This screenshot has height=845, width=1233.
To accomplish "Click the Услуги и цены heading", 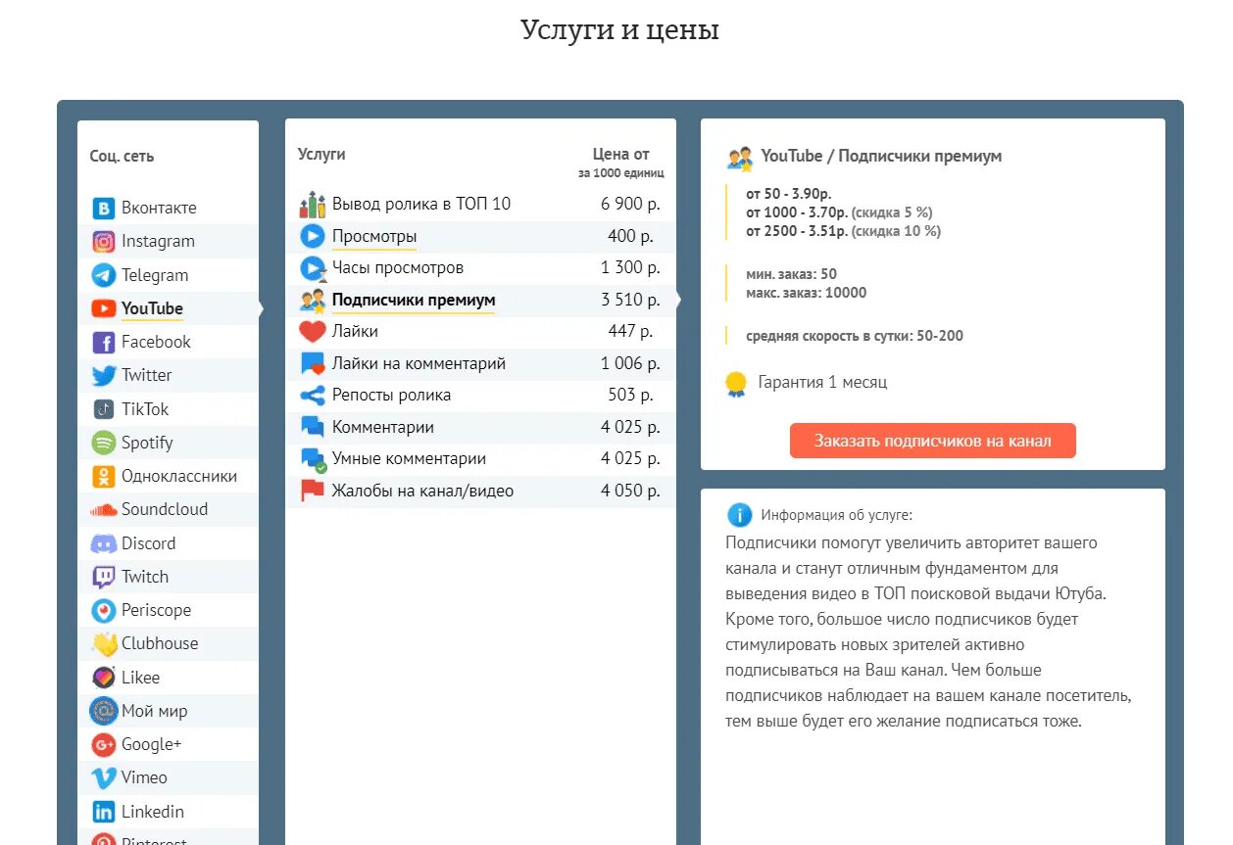I will (x=619, y=30).
